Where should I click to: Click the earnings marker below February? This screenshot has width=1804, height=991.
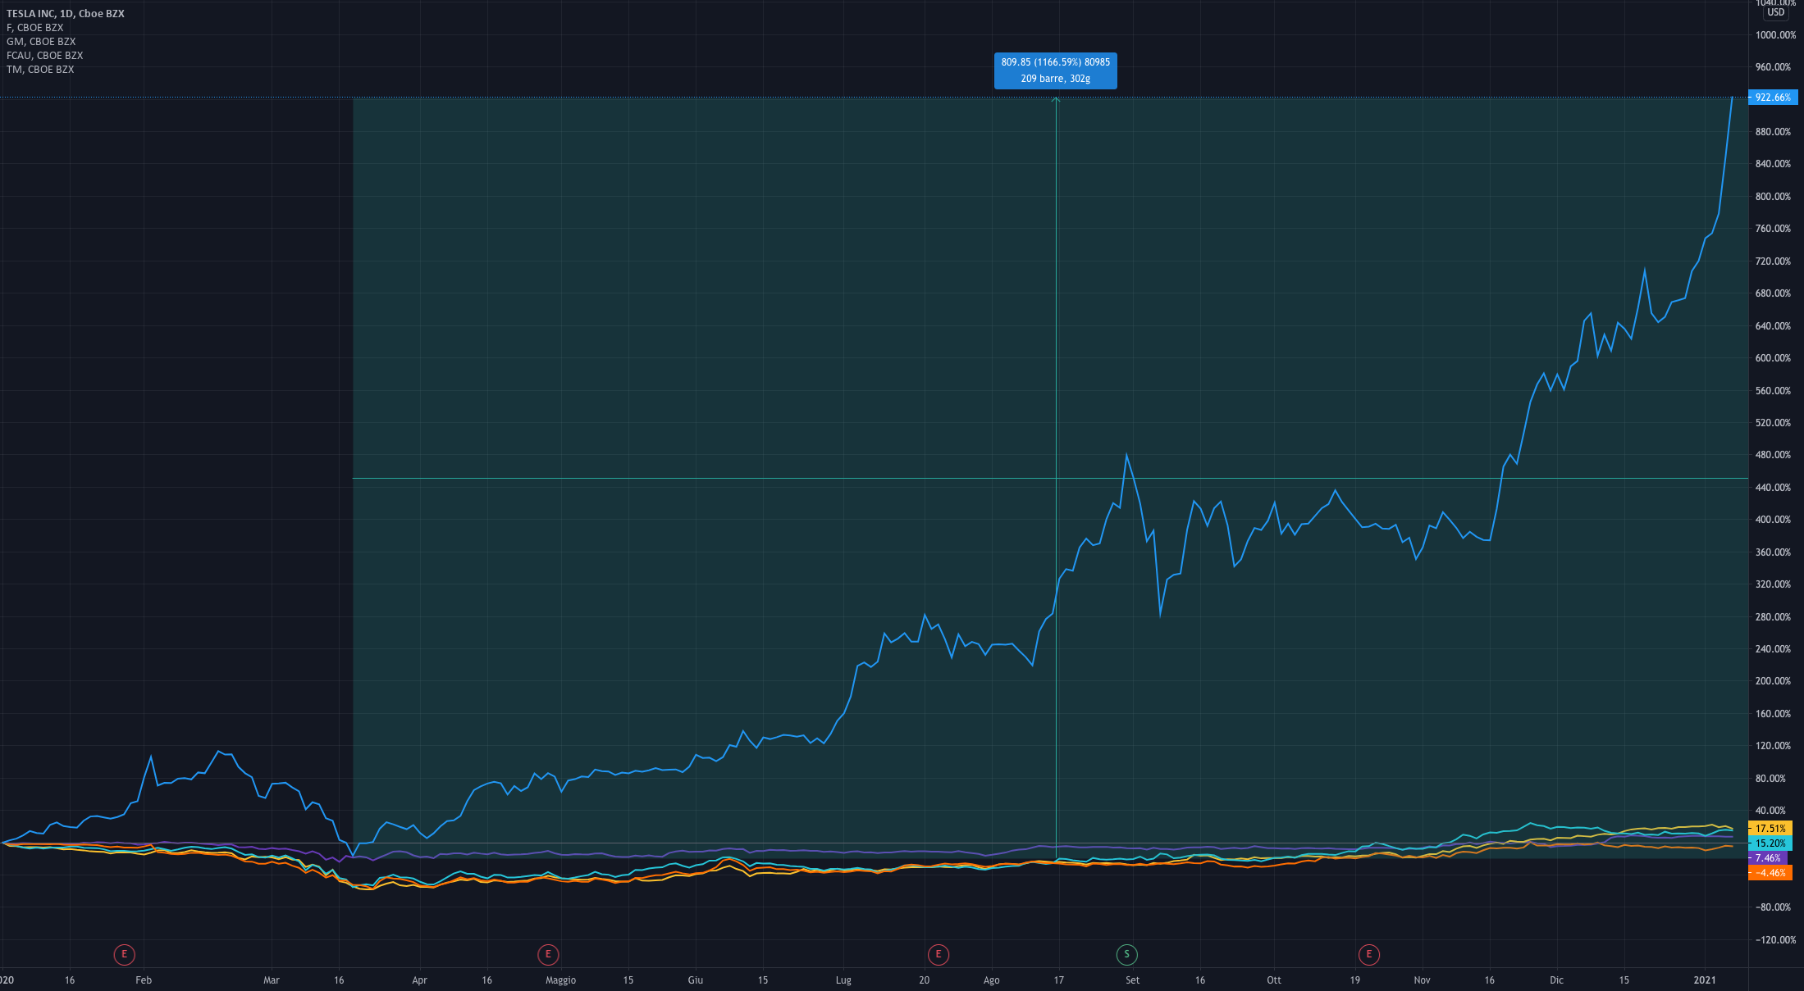124,954
